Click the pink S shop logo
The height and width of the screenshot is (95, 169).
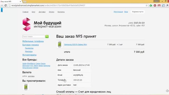tap(26, 24)
